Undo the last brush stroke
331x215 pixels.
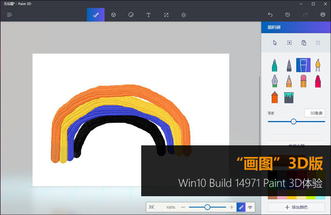coord(270,14)
